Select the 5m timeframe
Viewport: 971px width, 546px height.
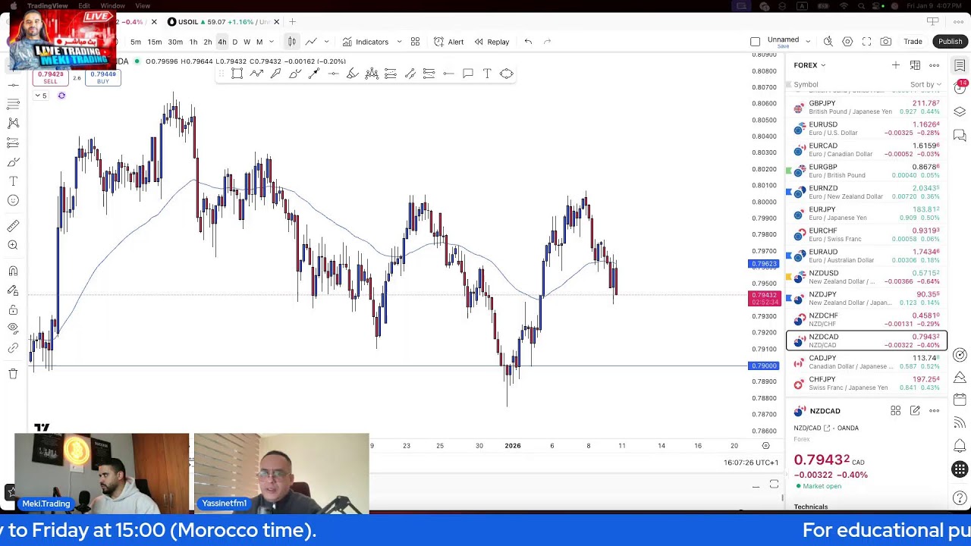point(135,42)
